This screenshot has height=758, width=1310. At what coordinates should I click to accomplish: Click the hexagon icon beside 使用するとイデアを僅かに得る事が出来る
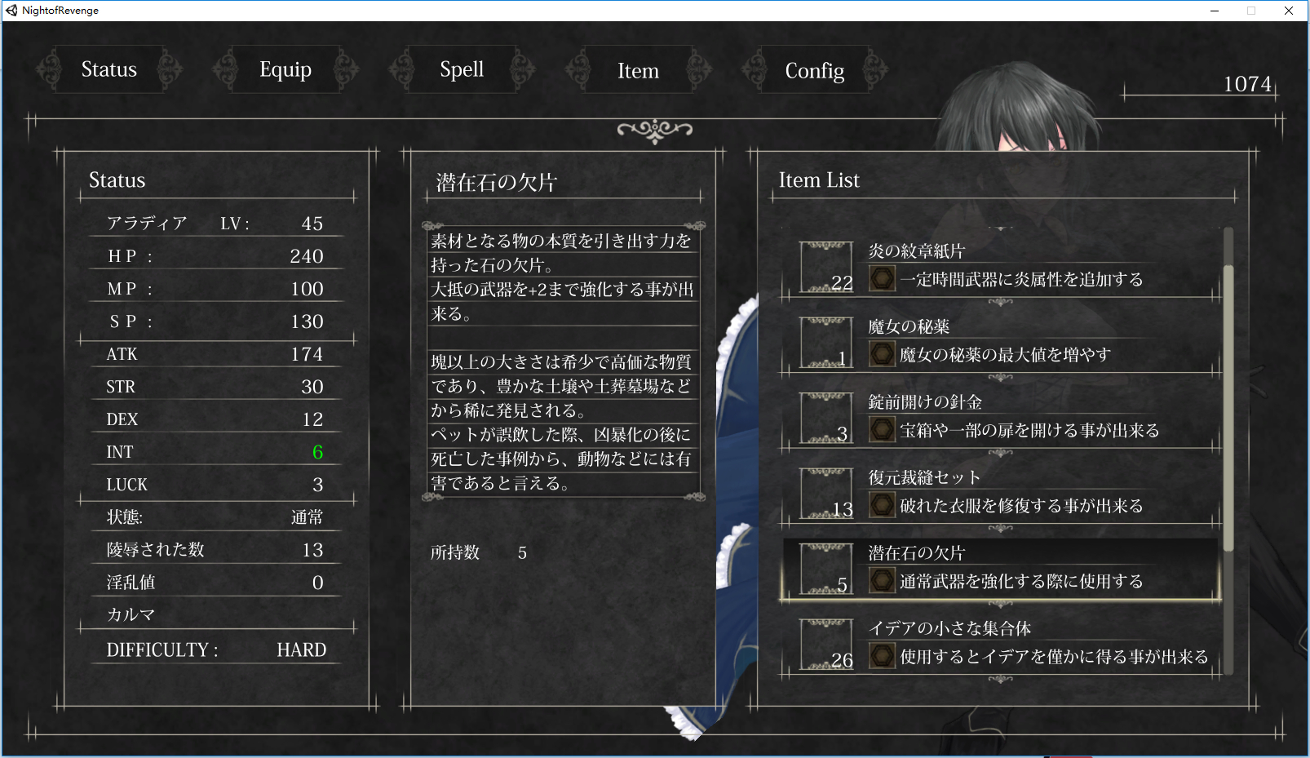pyautogui.click(x=882, y=656)
